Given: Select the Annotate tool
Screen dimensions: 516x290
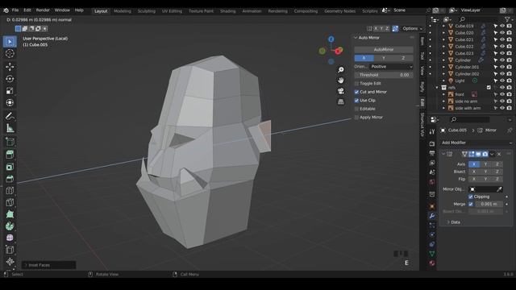Looking at the screenshot, I should click(10, 116).
